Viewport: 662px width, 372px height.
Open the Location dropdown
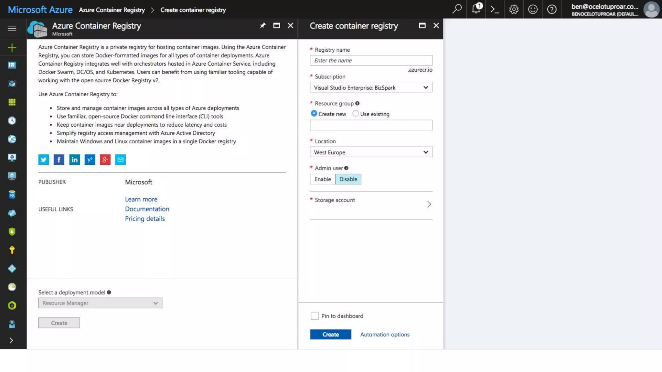371,152
